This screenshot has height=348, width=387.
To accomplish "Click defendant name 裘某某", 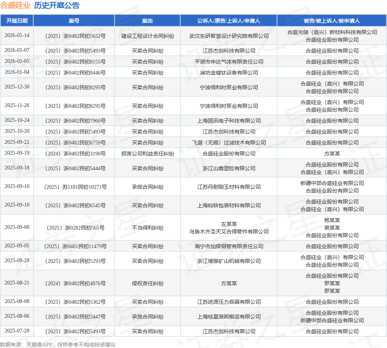I will click(x=332, y=228).
